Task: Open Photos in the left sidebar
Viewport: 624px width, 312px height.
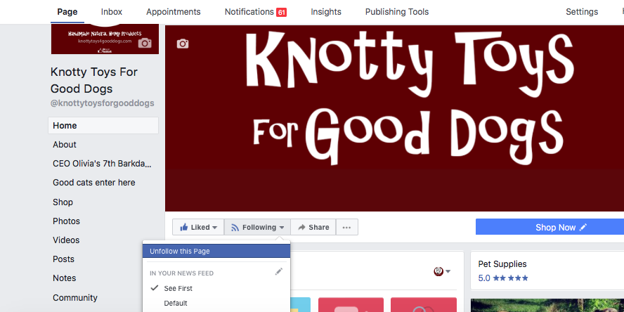Action: (66, 221)
